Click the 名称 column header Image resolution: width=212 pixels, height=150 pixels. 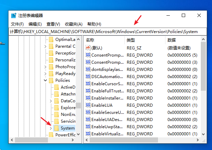coord(102,40)
